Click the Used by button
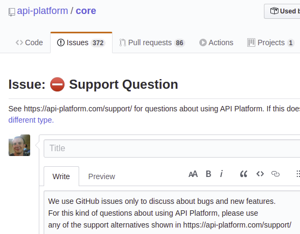Viewport: 300px width, 234px height. (282, 11)
